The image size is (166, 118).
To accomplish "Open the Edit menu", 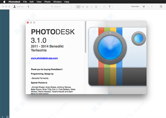I will coord(32,2).
